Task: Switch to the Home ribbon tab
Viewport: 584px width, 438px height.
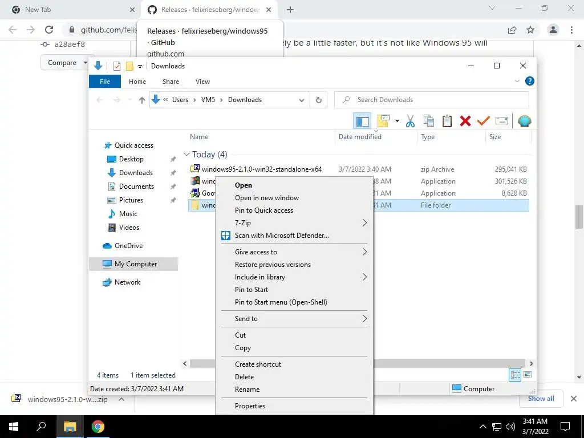Action: tap(137, 82)
